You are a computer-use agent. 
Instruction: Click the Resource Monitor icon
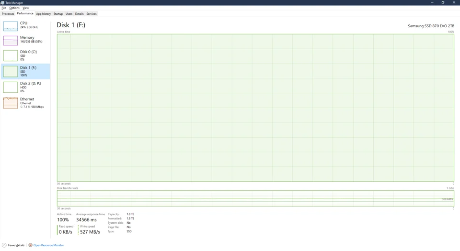30,245
